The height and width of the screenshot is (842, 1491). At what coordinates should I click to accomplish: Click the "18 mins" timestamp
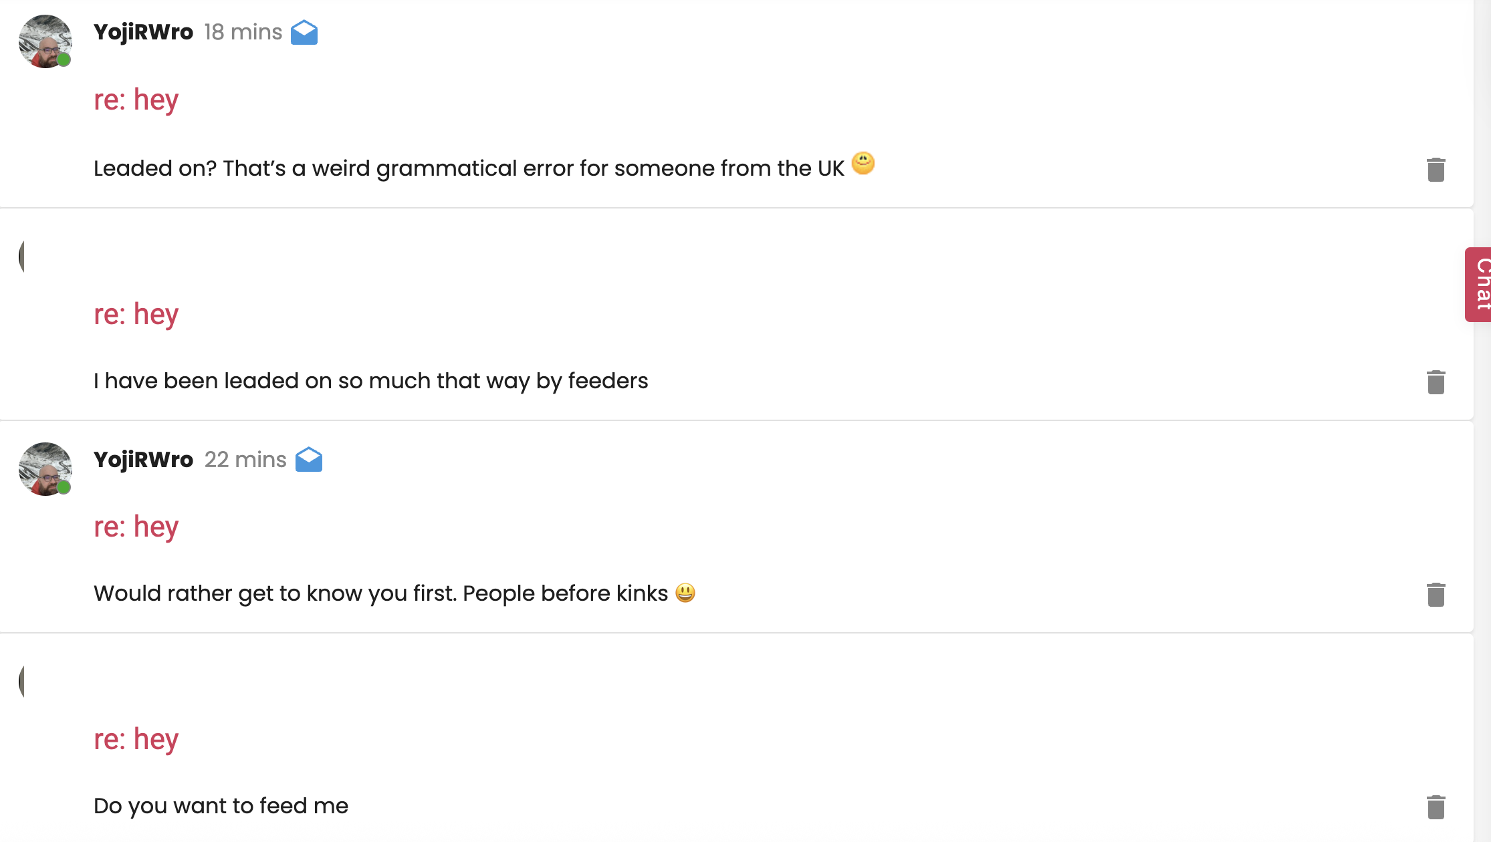click(x=243, y=32)
